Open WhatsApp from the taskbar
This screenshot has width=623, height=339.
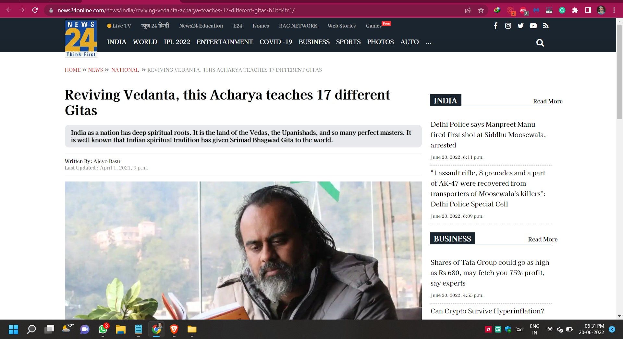point(103,329)
